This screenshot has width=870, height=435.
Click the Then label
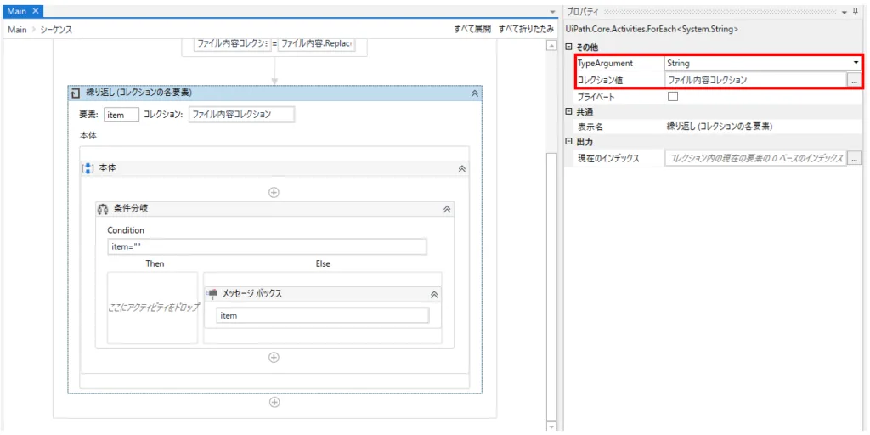(155, 263)
